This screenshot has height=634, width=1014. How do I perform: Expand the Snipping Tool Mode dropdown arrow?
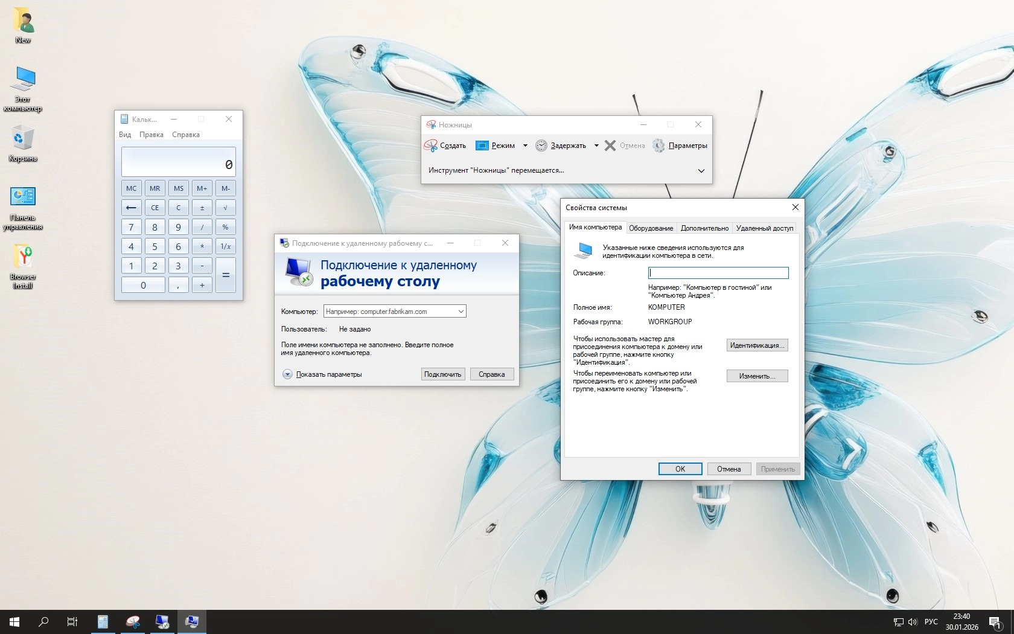click(525, 146)
